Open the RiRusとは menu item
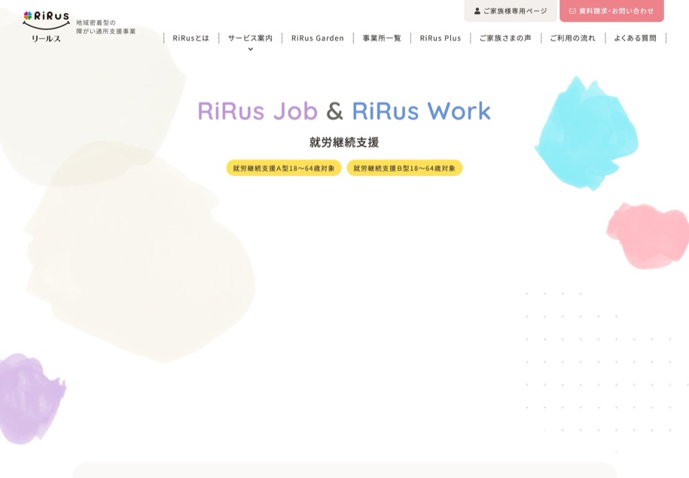 (x=191, y=38)
